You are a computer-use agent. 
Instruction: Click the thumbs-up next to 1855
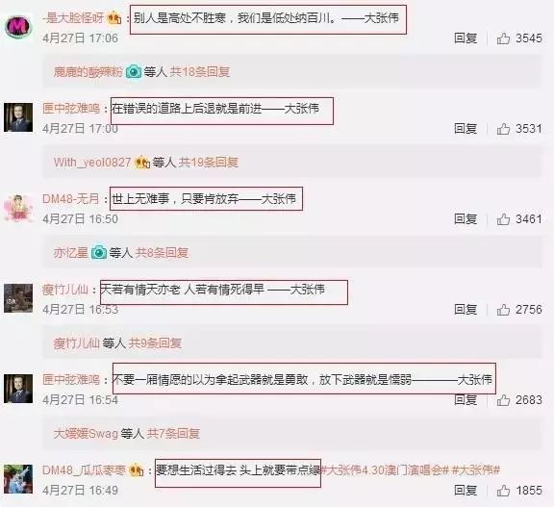click(x=503, y=491)
